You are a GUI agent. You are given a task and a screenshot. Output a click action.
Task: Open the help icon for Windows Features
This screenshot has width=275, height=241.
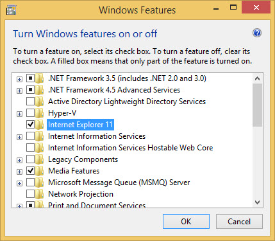[x=257, y=33]
